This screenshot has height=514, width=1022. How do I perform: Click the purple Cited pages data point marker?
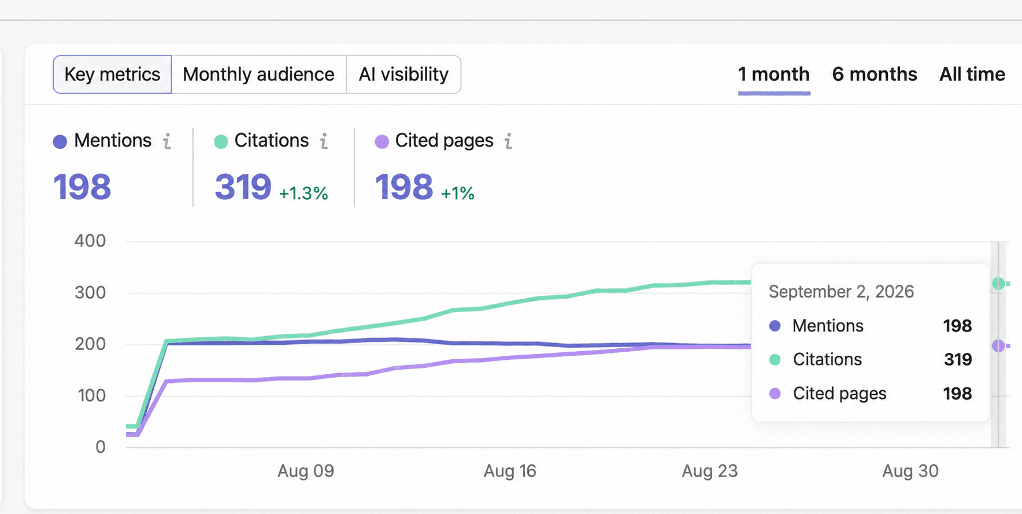[x=998, y=346]
